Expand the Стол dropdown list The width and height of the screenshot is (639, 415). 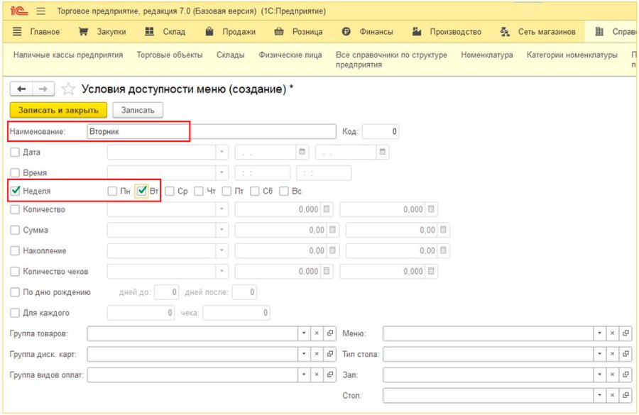599,395
